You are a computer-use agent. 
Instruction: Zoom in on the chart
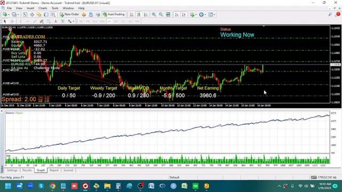tap(154, 14)
